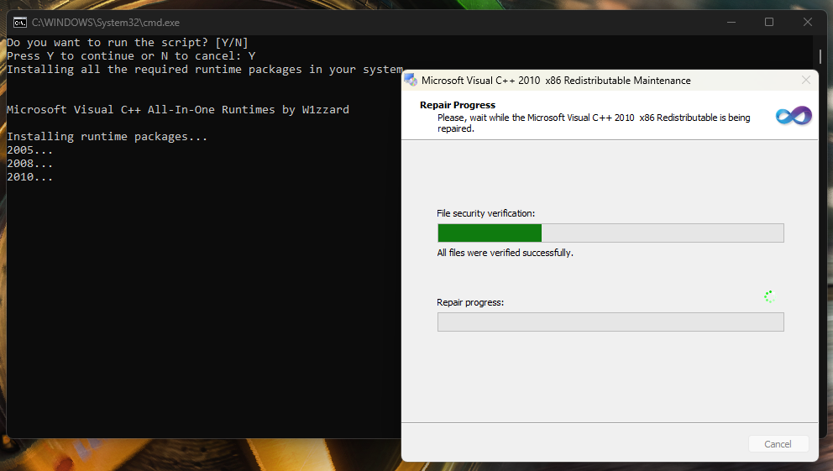Click "All files were verified successfully" text
This screenshot has width=833, height=471.
pyautogui.click(x=505, y=253)
